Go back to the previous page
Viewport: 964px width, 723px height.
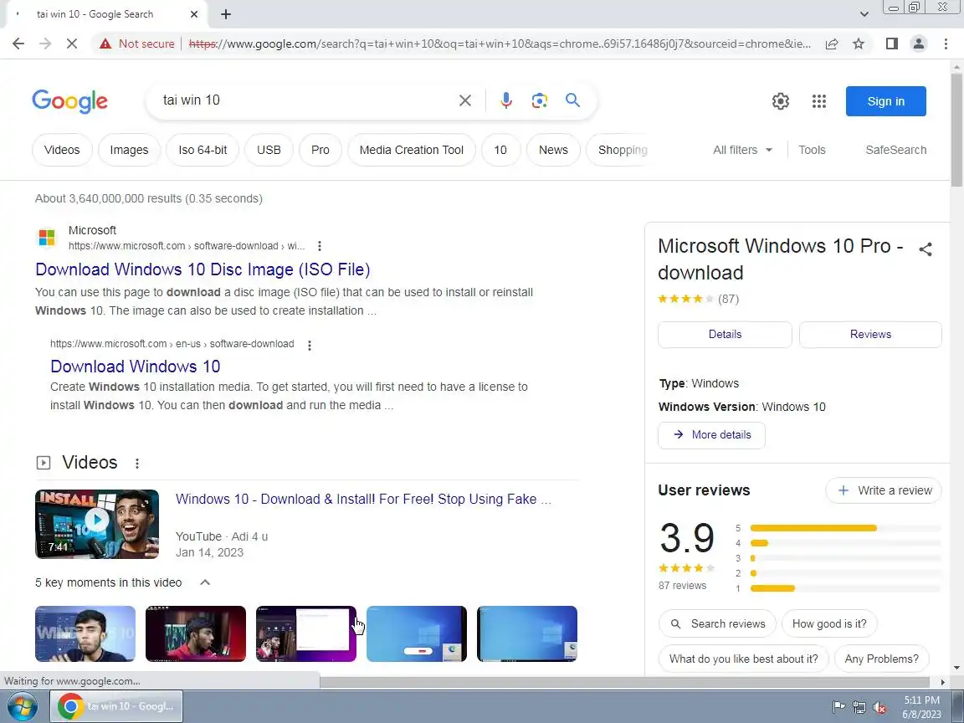pyautogui.click(x=18, y=44)
